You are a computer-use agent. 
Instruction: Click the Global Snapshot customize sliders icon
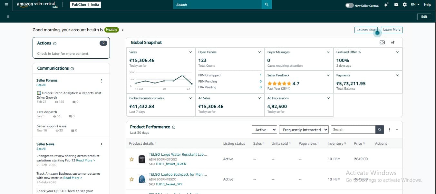393,43
